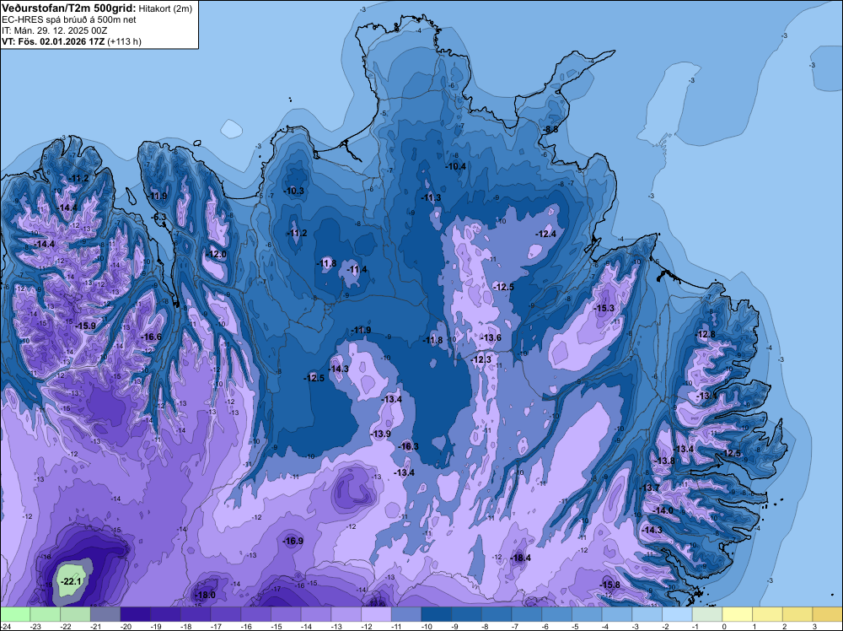Screen dimensions: 843x631
Task: Click the -12.8 temperature label
Action: [706, 335]
